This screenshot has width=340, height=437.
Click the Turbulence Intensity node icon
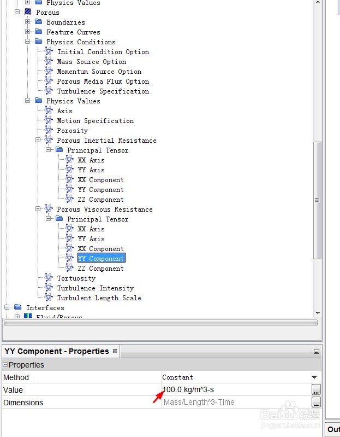tap(49, 288)
